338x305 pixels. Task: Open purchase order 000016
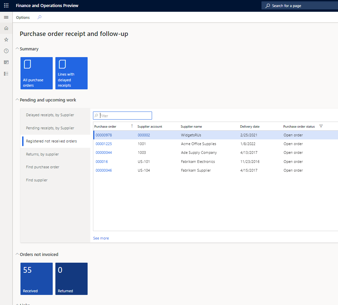point(102,162)
